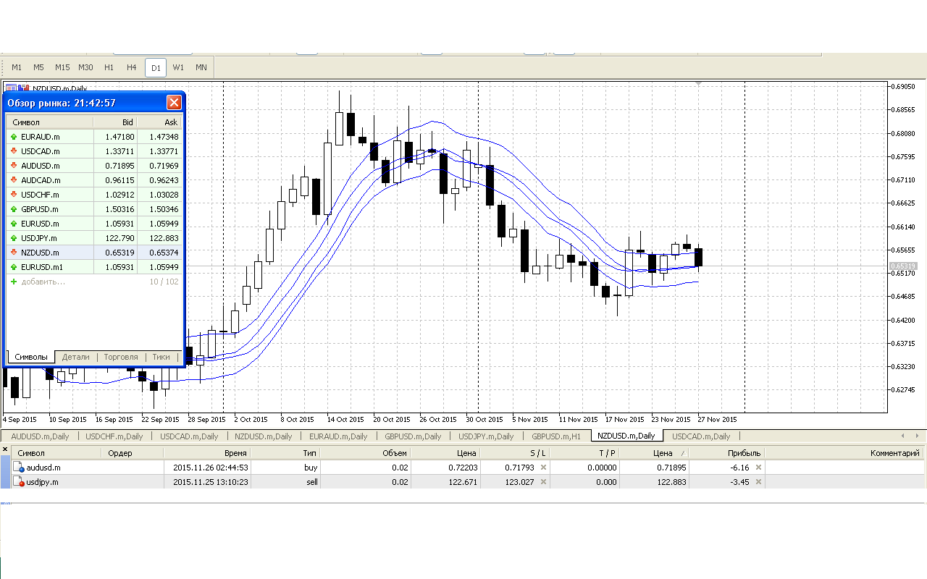This screenshot has width=927, height=579.
Task: Switch to the Тики tab
Action: pyautogui.click(x=161, y=357)
